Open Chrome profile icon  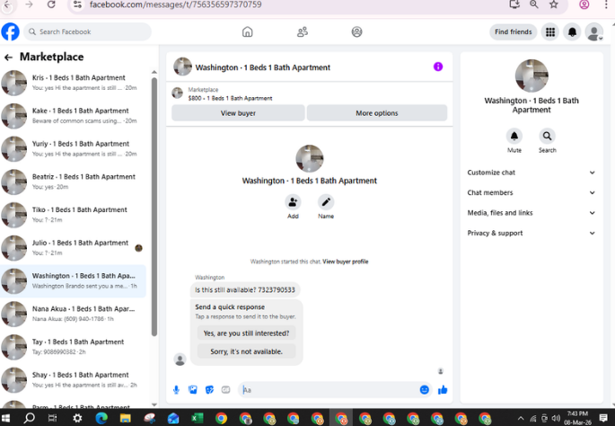(x=584, y=4)
